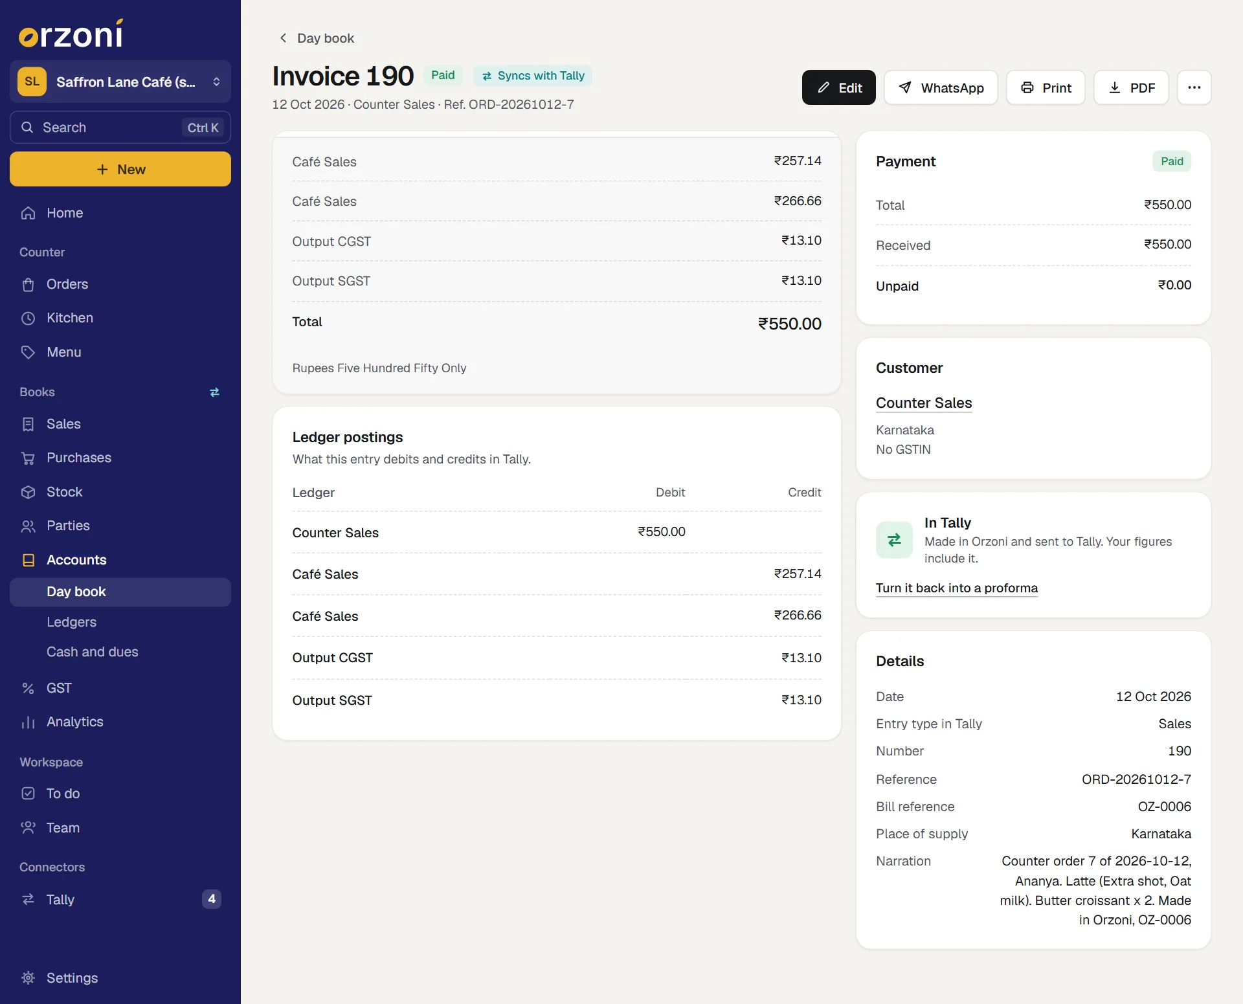Send invoice via WhatsApp
The height and width of the screenshot is (1004, 1243).
click(x=941, y=87)
